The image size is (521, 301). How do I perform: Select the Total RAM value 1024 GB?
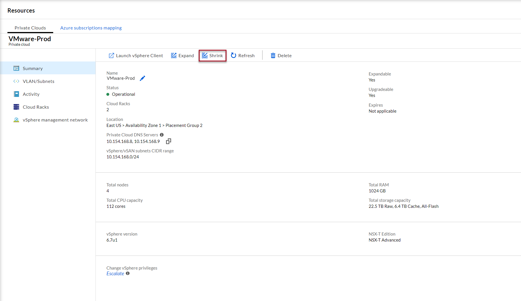377,191
